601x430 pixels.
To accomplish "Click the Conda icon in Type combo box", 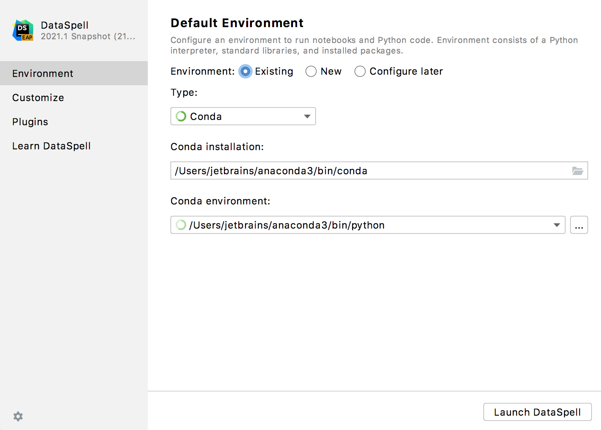I will pos(181,116).
